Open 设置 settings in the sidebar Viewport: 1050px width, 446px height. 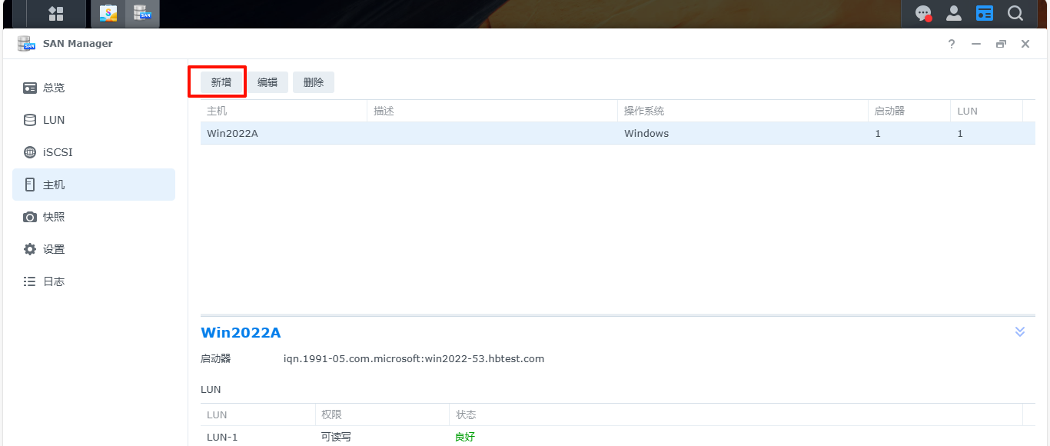tap(54, 249)
